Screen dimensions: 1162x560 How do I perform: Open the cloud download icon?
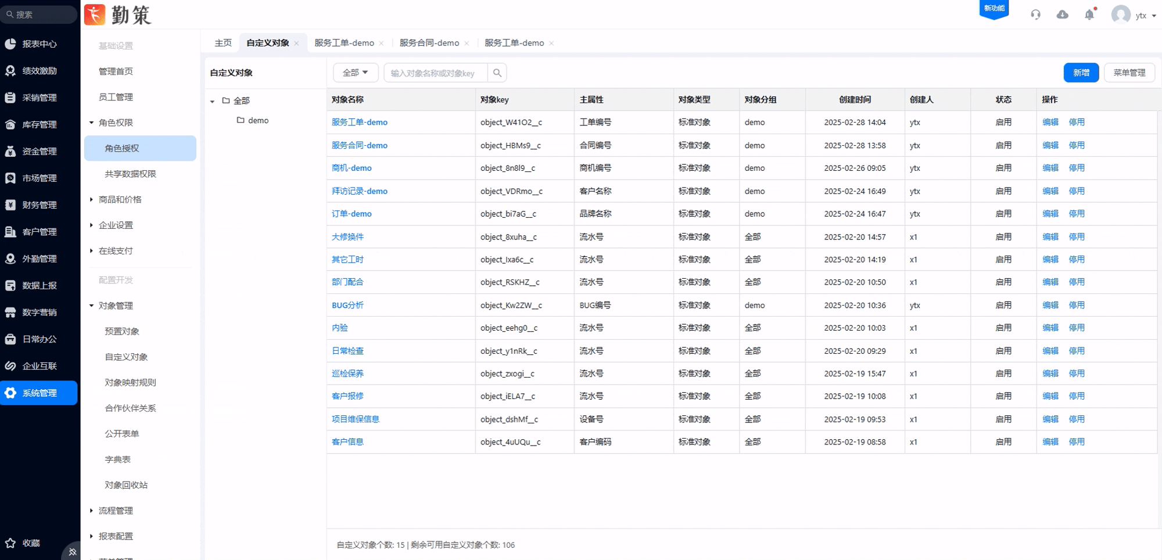(x=1062, y=15)
